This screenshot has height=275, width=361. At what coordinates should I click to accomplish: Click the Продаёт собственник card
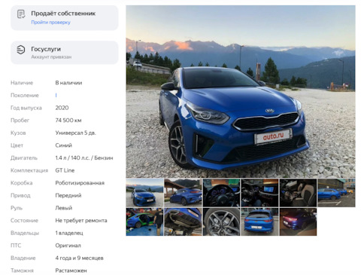(65, 18)
